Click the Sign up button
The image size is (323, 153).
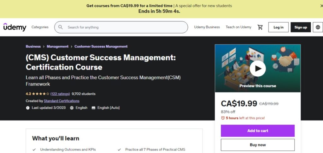tap(301, 27)
